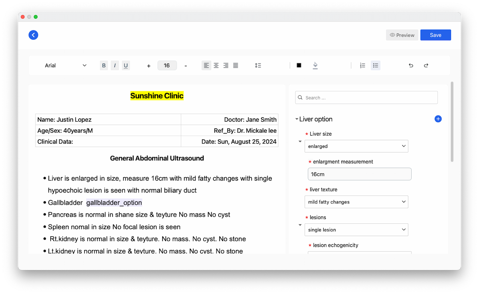Click the Pancreas findings line
Viewport: 479px width, 294px height.
point(139,215)
